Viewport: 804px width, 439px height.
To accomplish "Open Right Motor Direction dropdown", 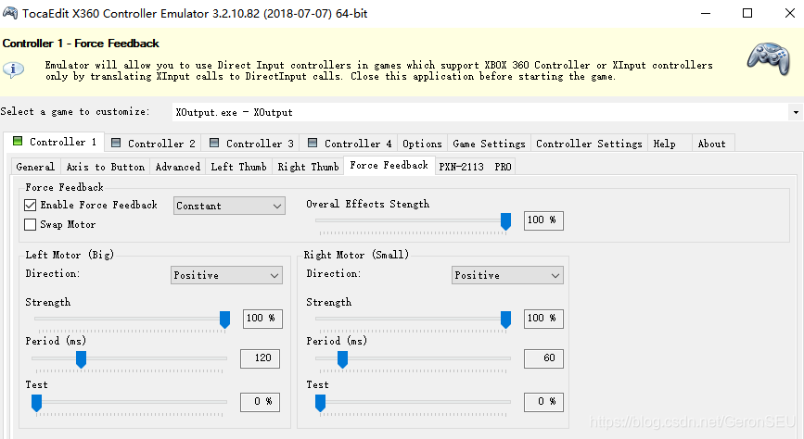I will click(507, 275).
